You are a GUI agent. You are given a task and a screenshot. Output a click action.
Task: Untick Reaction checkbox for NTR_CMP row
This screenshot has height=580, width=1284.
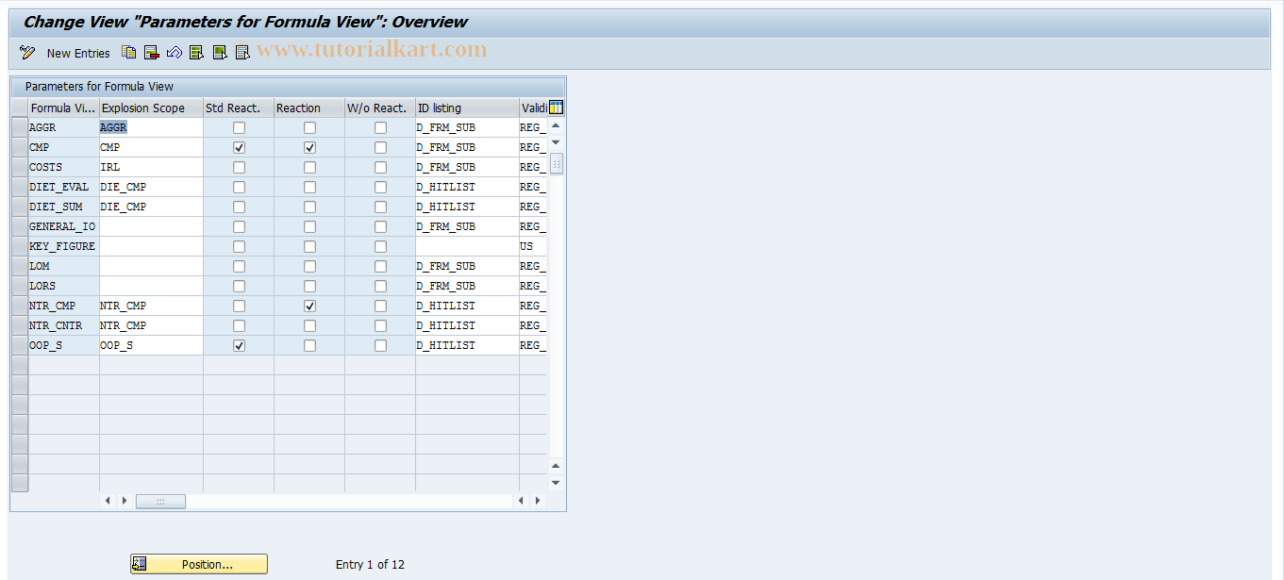[x=309, y=306]
